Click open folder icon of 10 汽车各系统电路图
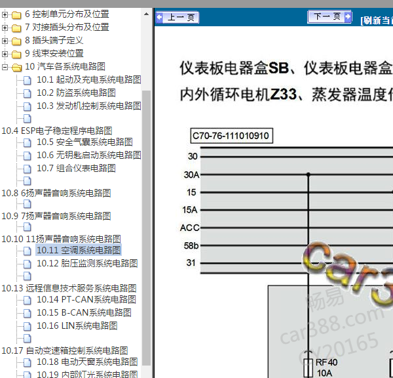This screenshot has height=378, width=393. (x=17, y=68)
